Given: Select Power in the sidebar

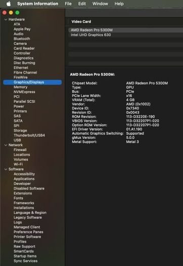Looking at the screenshot, I should [x=19, y=106].
